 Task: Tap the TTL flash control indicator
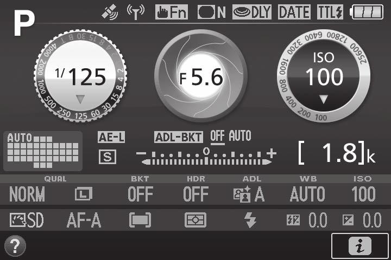[330, 12]
